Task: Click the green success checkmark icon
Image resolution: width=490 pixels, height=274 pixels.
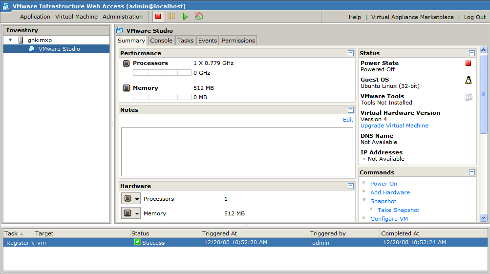Action: click(x=137, y=242)
